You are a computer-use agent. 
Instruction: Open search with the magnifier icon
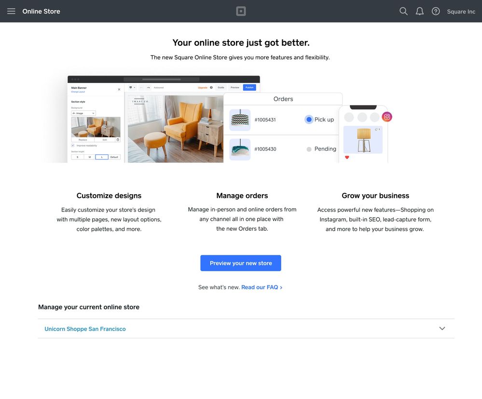click(x=403, y=11)
